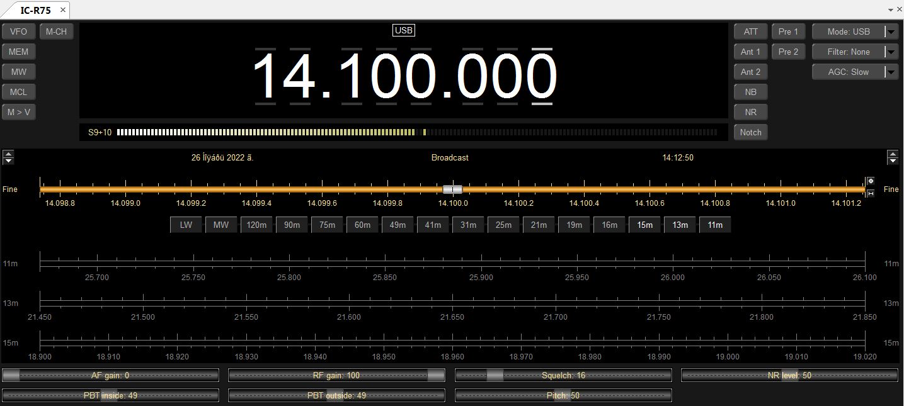Click the MCL memory clear button
This screenshot has height=406, width=904.
[x=19, y=92]
